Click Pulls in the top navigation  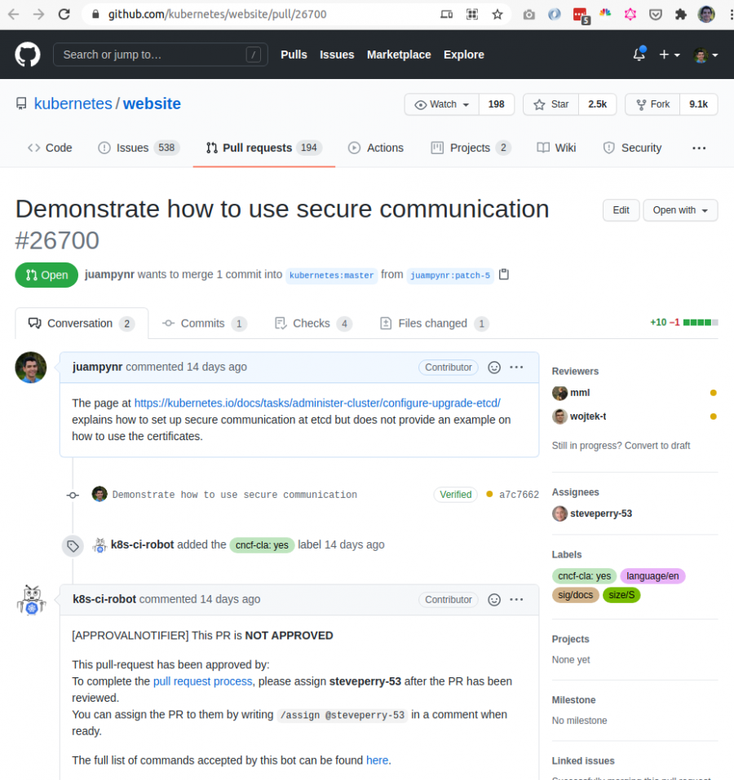(x=294, y=55)
